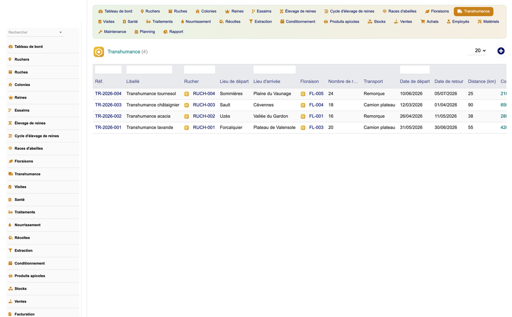
Task: Click the Rucher column filter field
Action: click(x=200, y=70)
